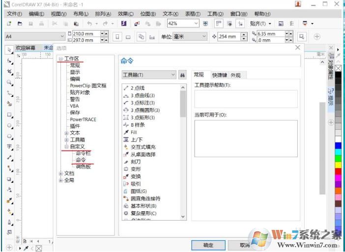Screen dimensions: 345x252
Task: Click the 工具提示帮助 text field
Action: tap(246, 99)
